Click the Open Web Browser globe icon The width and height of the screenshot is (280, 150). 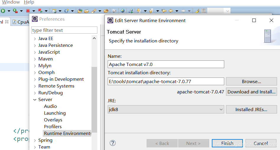point(122,11)
